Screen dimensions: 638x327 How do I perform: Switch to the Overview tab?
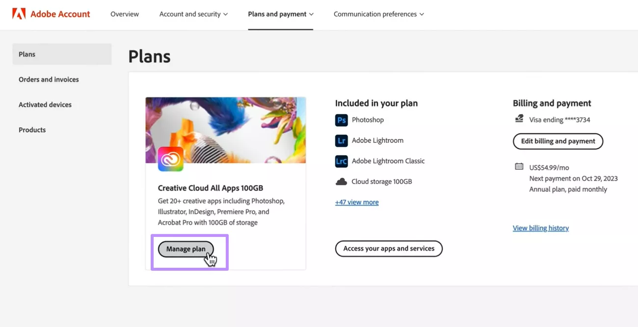click(x=124, y=14)
